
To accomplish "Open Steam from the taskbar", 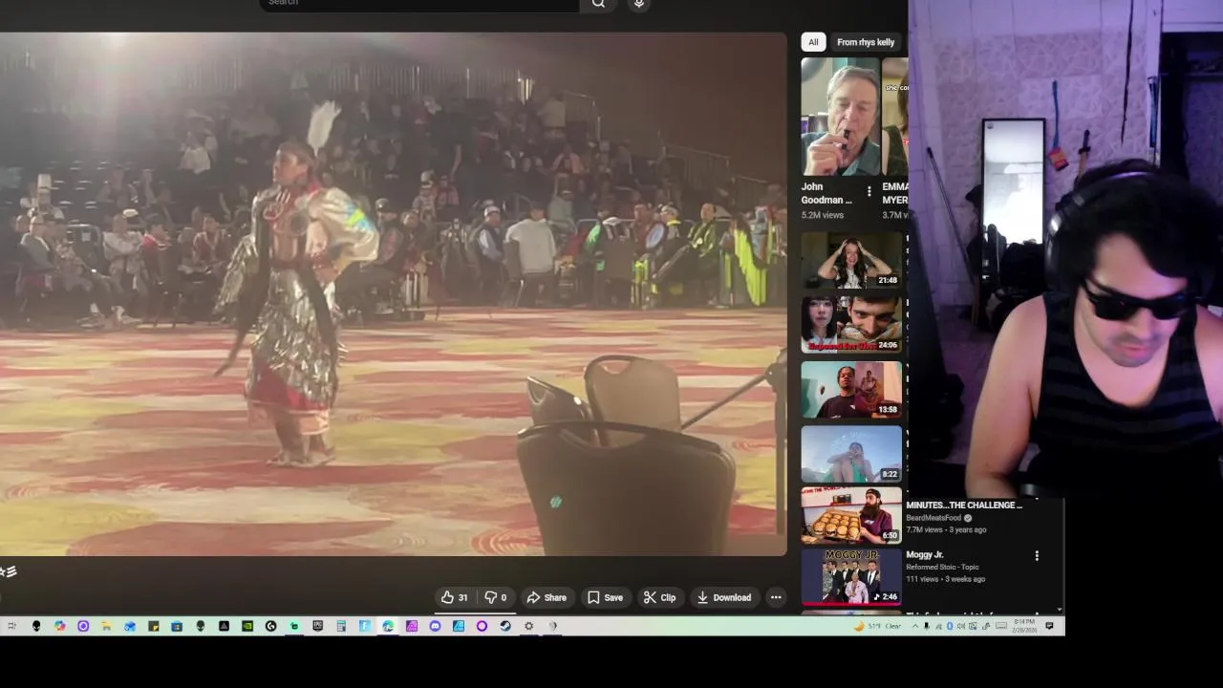I will click(505, 626).
